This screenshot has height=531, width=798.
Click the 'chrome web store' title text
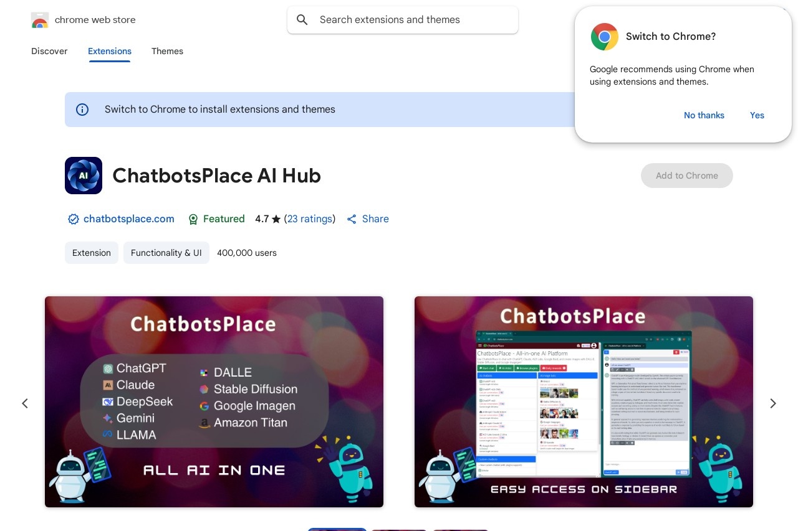pyautogui.click(x=95, y=20)
